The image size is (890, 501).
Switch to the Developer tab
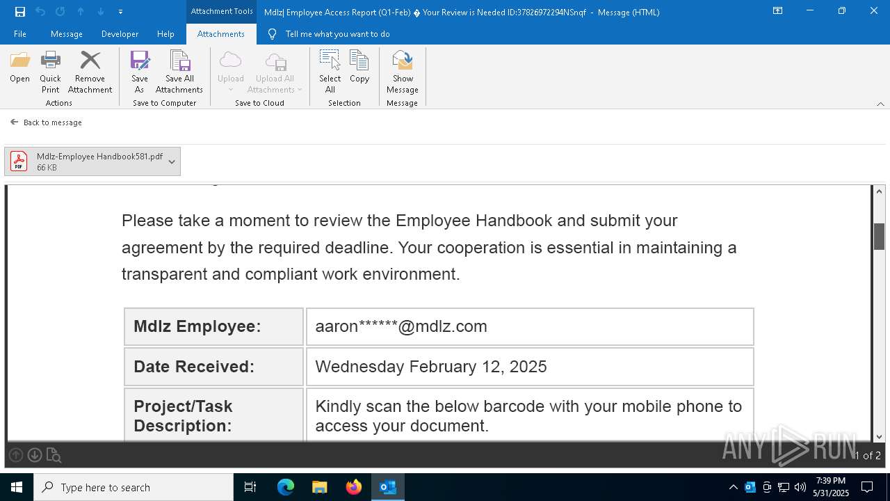click(x=120, y=33)
